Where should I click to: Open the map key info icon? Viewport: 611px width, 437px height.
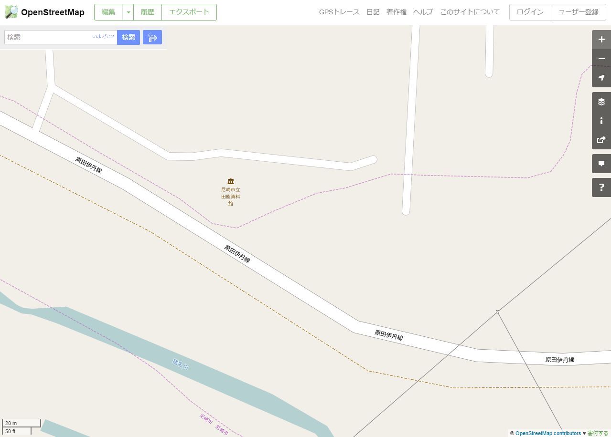tap(601, 121)
